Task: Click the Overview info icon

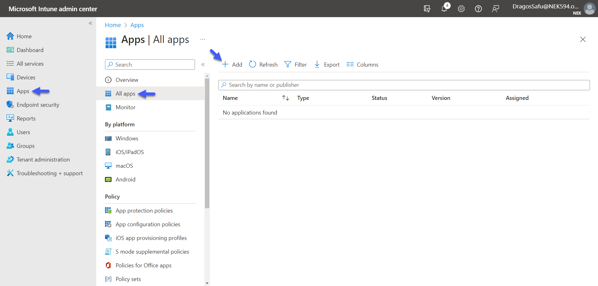Action: tap(108, 80)
